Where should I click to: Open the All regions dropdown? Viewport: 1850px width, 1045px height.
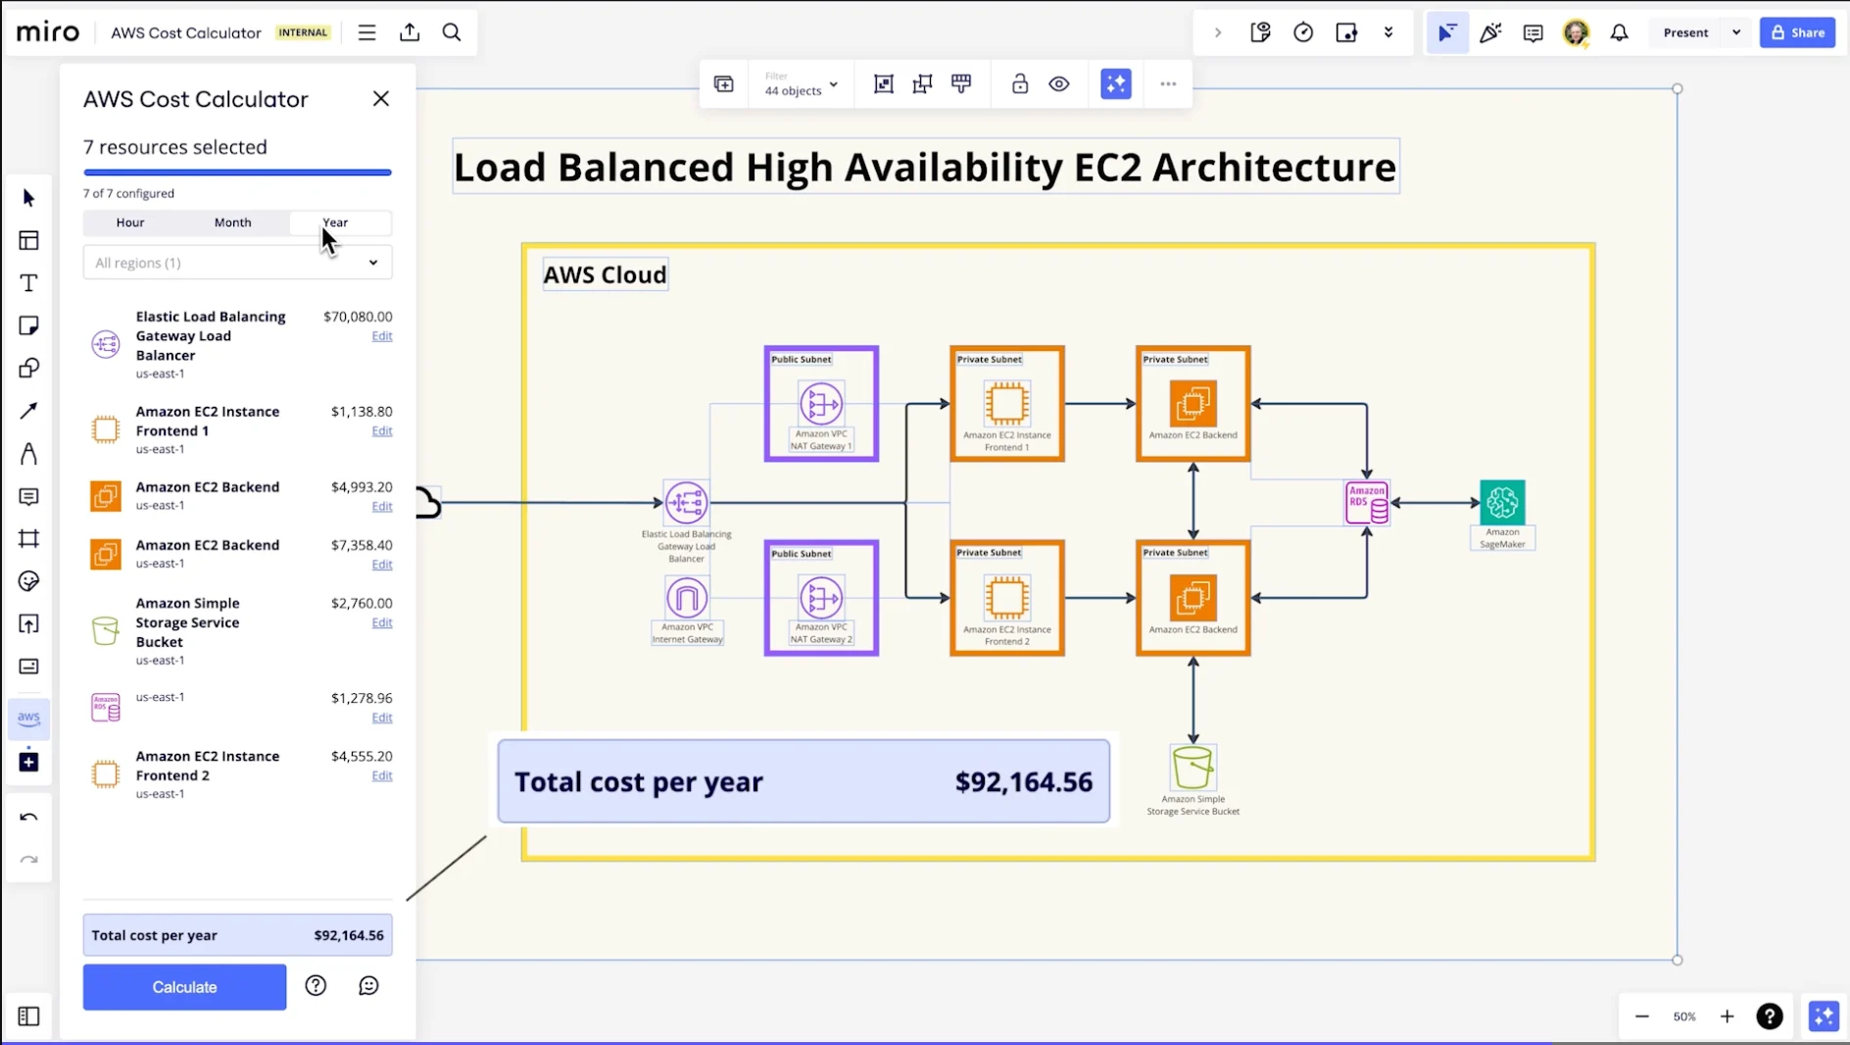tap(238, 263)
